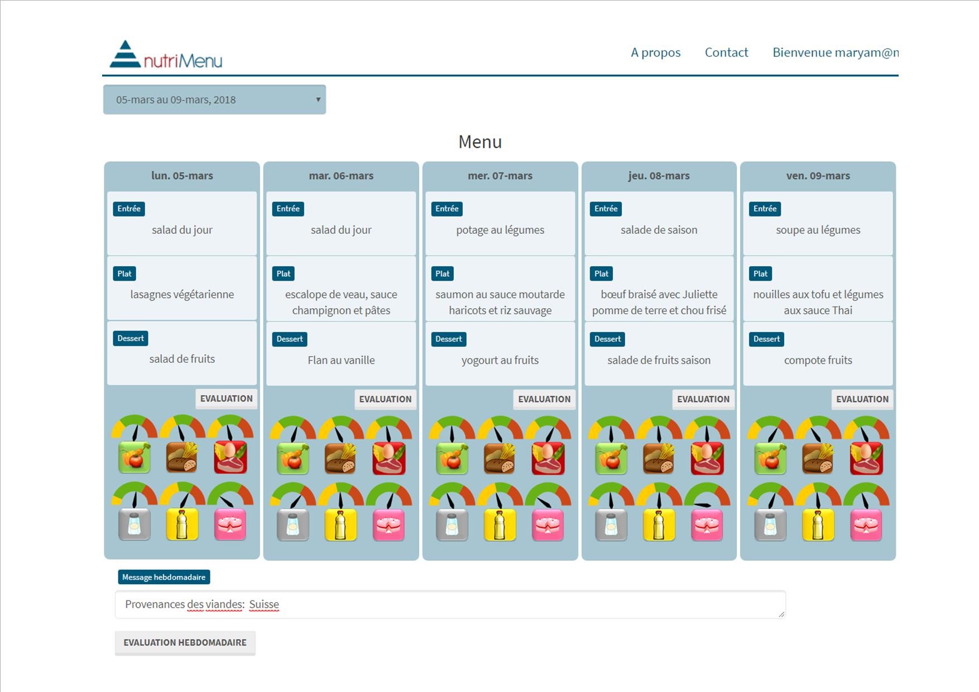The width and height of the screenshot is (979, 692).
Task: Click the oil bottle icon for ven. 09-mars
Action: [x=818, y=525]
